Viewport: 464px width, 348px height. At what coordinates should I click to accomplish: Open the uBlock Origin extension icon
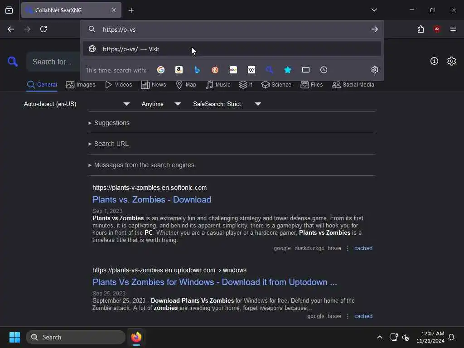(437, 29)
